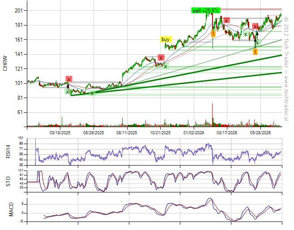The width and height of the screenshot is (294, 230).
Task: Click green x marker above 05/29/2025 date
Action: point(92,93)
